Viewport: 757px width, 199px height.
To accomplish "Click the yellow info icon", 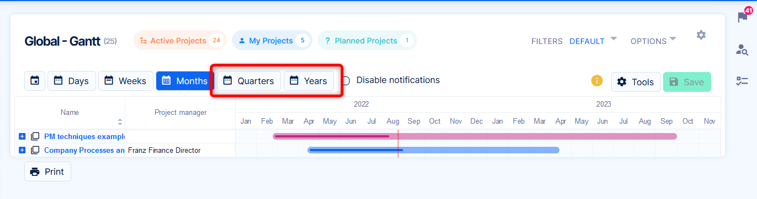I will [x=597, y=81].
